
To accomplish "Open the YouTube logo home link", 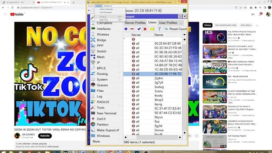I will (x=17, y=14).
